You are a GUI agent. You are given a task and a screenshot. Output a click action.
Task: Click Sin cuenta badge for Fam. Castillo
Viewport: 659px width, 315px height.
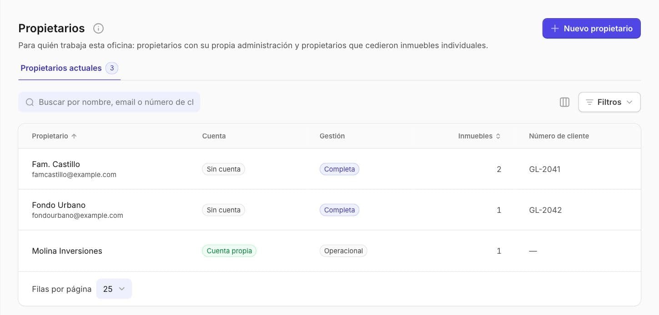coord(223,169)
